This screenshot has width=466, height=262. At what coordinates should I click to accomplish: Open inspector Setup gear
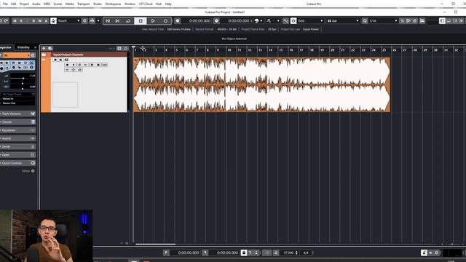click(x=33, y=171)
